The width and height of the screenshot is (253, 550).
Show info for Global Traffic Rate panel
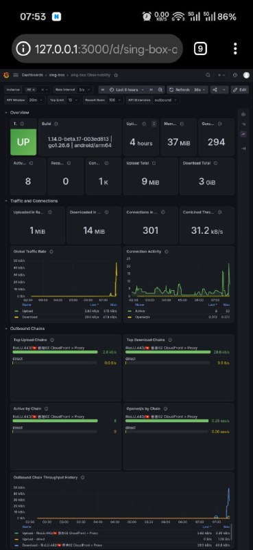pyautogui.click(x=51, y=252)
